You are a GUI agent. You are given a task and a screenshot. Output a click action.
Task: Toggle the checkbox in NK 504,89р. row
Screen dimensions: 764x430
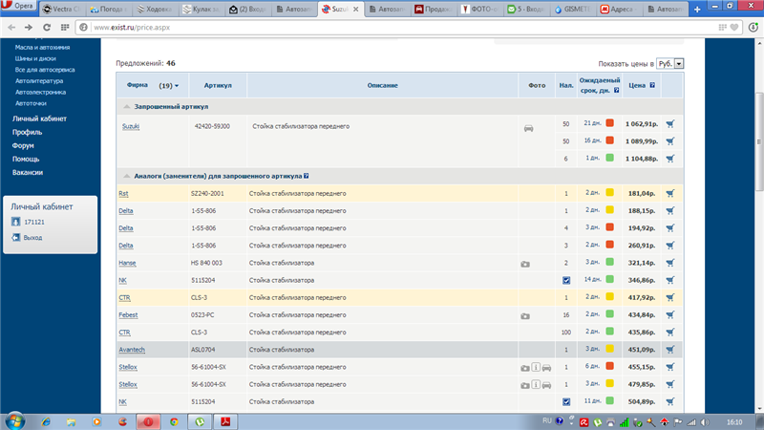click(x=566, y=401)
